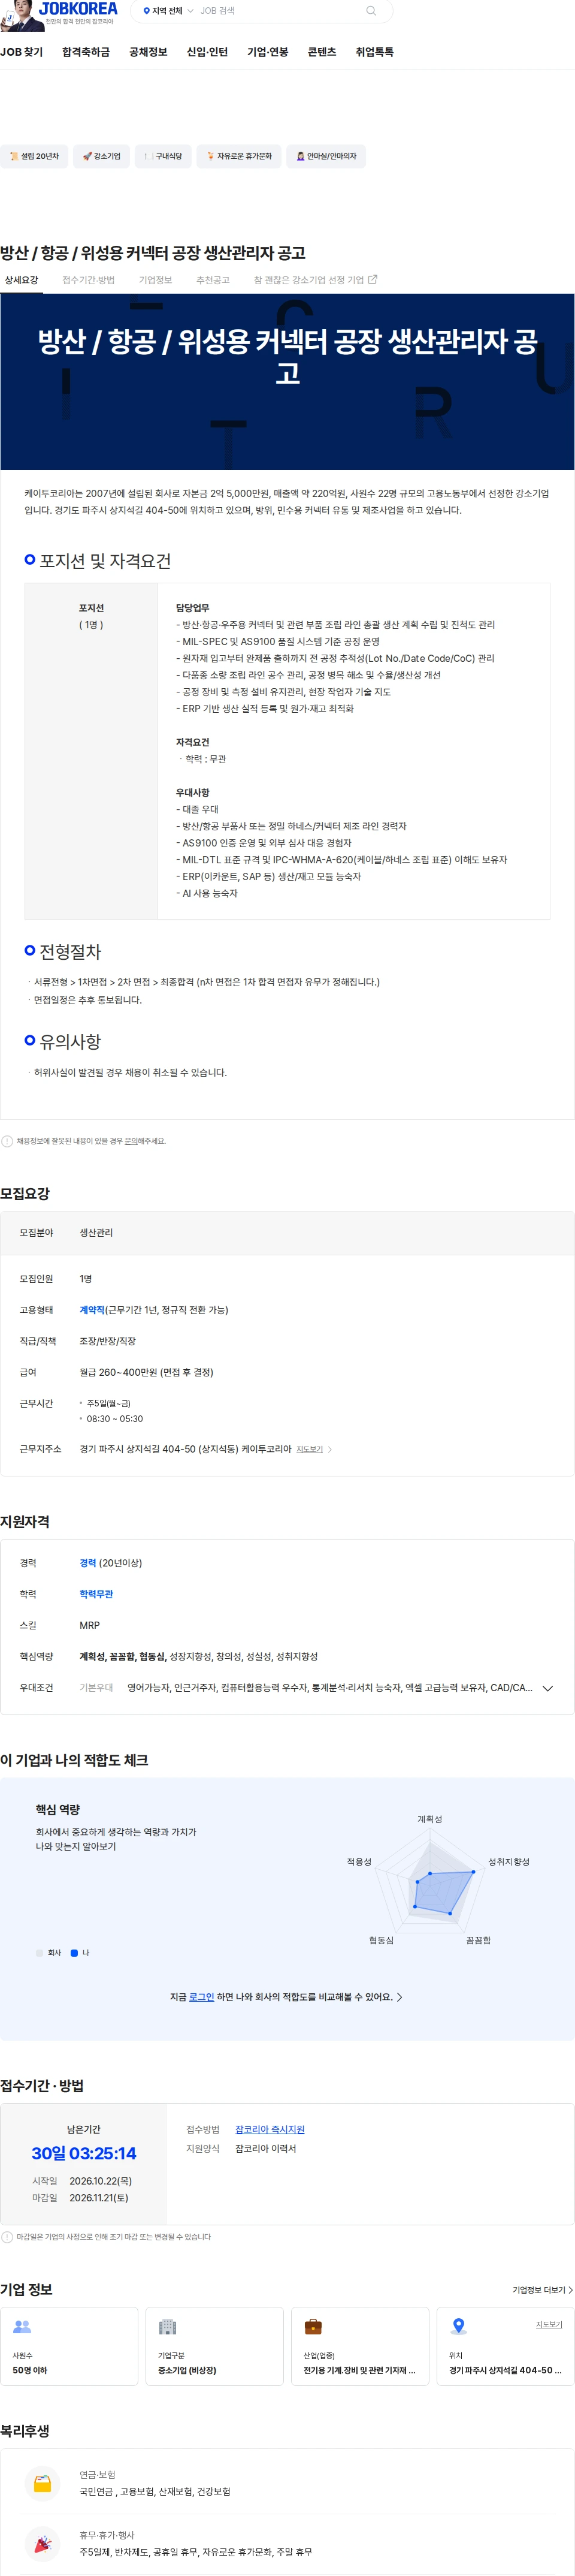Image resolution: width=575 pixels, height=2576 pixels.
Task: Click arrow after 적합도를 비교해볼 수 있어요
Action: tap(400, 1997)
